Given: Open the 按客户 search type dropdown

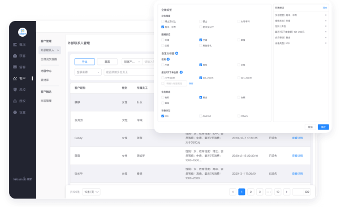Looking at the screenshot, I should (132, 62).
